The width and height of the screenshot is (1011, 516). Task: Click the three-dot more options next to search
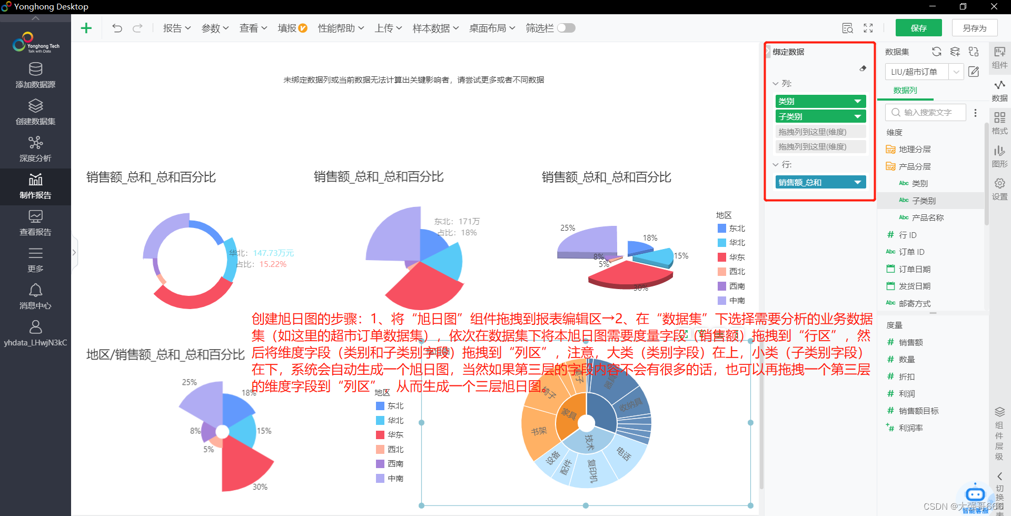tap(975, 113)
